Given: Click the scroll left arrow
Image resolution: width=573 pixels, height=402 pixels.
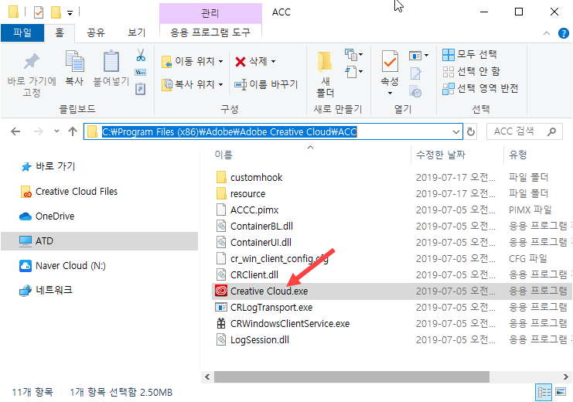Looking at the screenshot, I should point(207,376).
